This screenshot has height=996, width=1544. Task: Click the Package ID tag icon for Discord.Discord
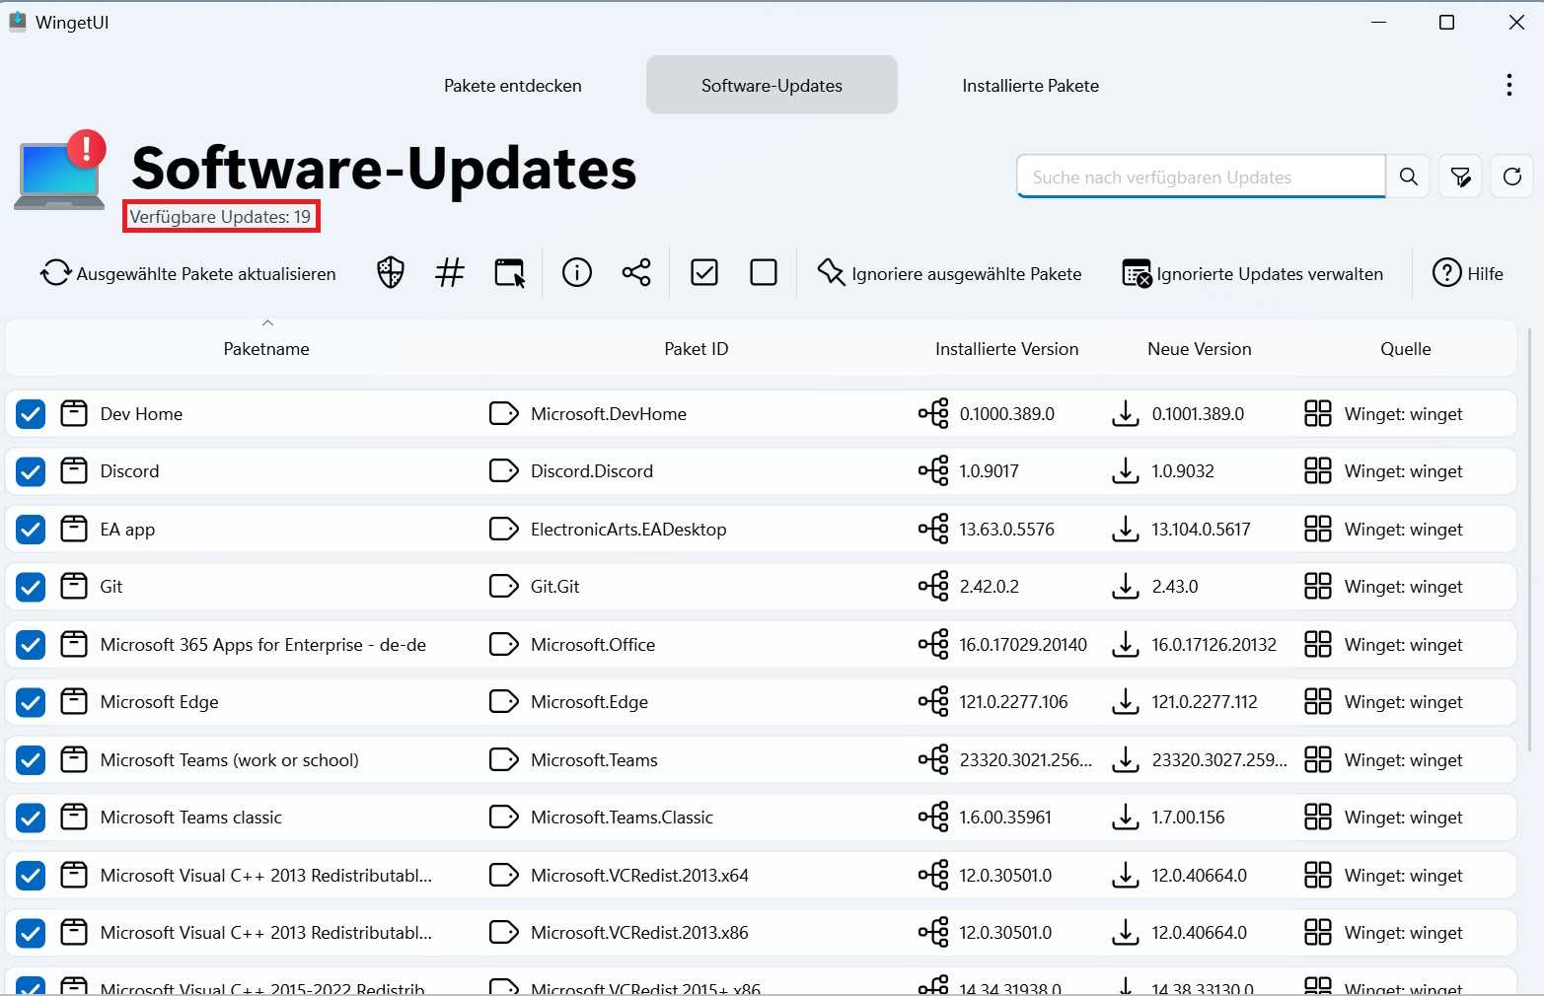504,471
